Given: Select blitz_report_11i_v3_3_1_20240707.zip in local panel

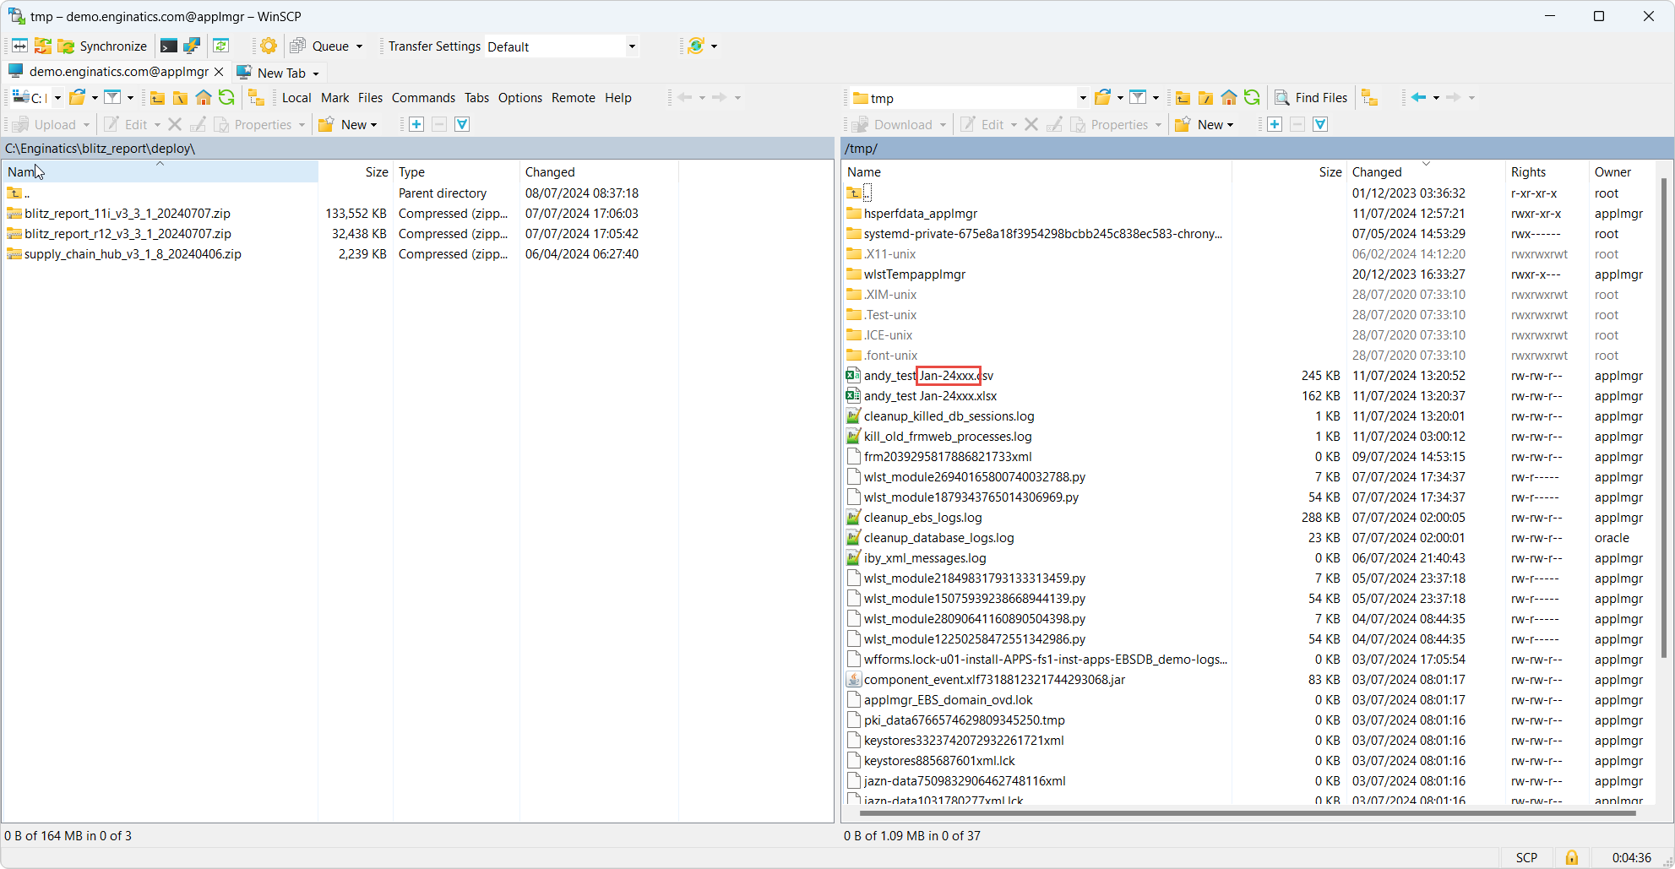Looking at the screenshot, I should [128, 214].
